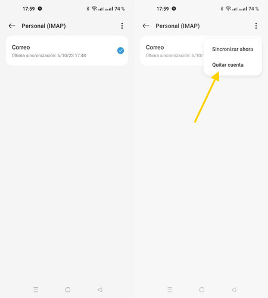Open three-dot overflow menu on left screen
The image size is (268, 298).
[122, 26]
